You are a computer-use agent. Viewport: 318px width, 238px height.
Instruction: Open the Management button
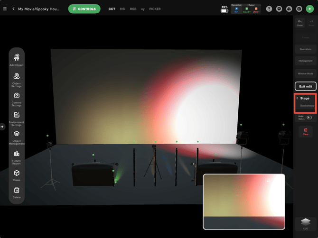(x=306, y=61)
